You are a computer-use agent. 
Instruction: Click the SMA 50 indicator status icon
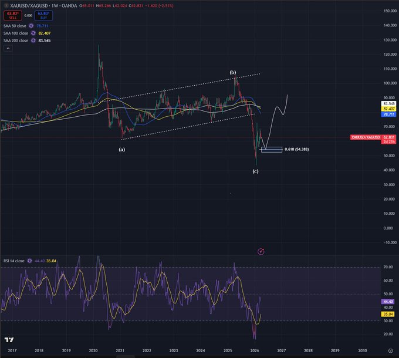pyautogui.click(x=31, y=26)
